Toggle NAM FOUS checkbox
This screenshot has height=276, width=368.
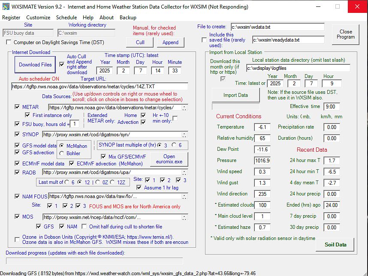click(17, 196)
